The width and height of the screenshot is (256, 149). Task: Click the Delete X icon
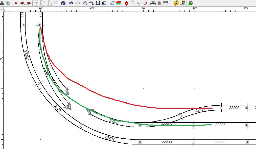click(56, 3)
